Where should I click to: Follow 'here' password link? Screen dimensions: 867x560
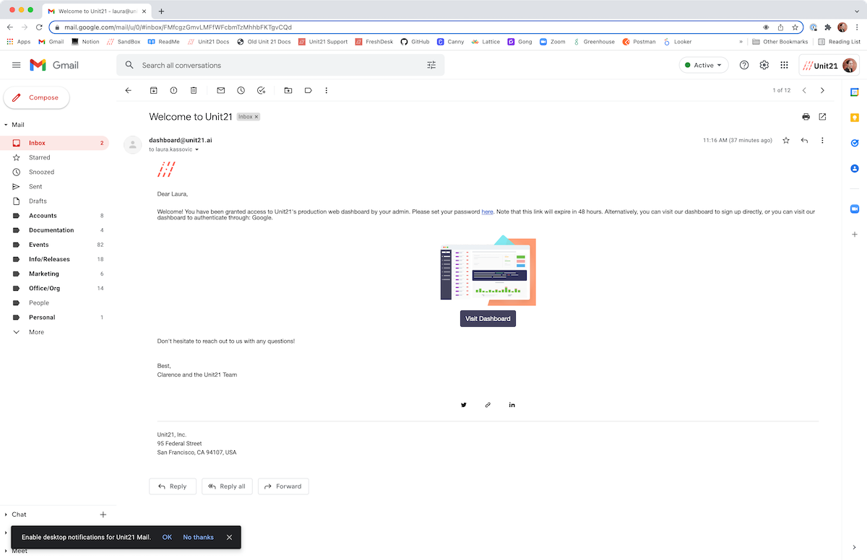click(x=487, y=211)
